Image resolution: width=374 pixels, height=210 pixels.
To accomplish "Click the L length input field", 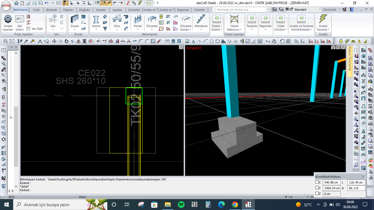I will [356, 182].
